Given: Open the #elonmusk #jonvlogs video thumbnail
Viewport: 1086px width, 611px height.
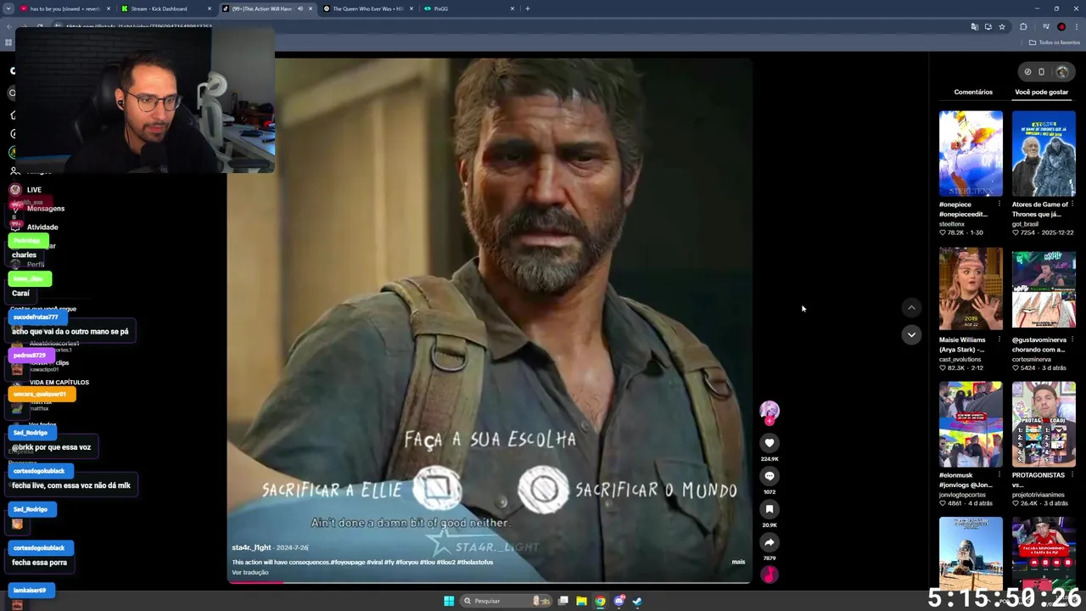Looking at the screenshot, I should [x=971, y=423].
